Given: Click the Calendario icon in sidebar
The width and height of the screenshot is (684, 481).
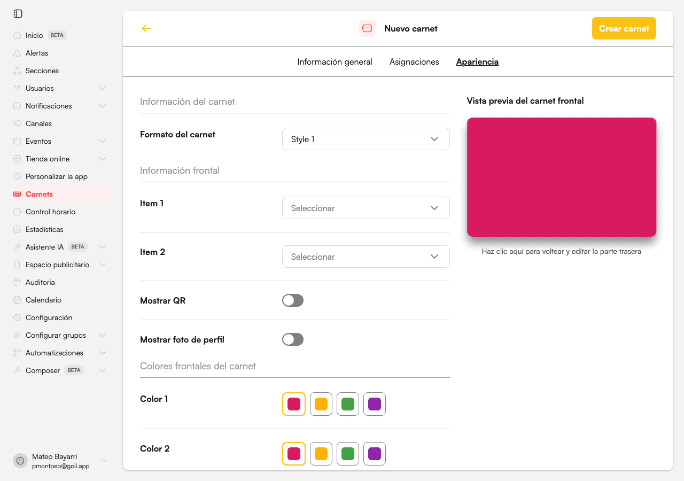Looking at the screenshot, I should [x=17, y=300].
